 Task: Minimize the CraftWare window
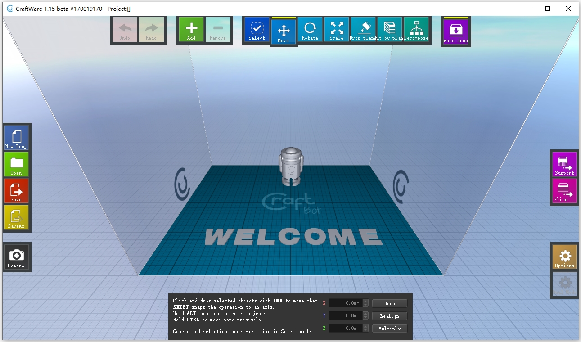pyautogui.click(x=527, y=9)
